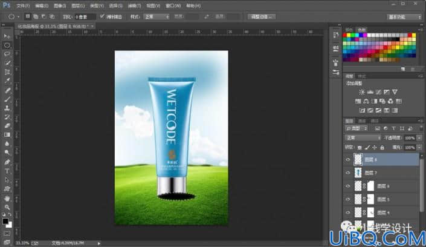Screen dimensions: 426x247
Task: Open the status bar info arrow
Action: click(99, 243)
